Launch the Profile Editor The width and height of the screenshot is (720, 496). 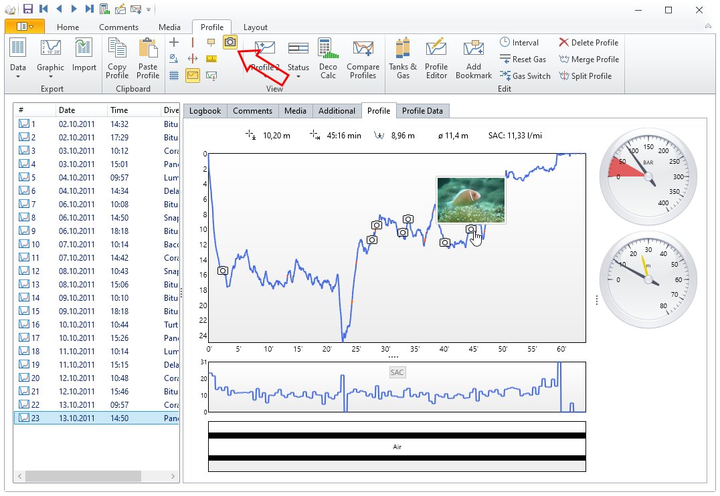tap(436, 59)
